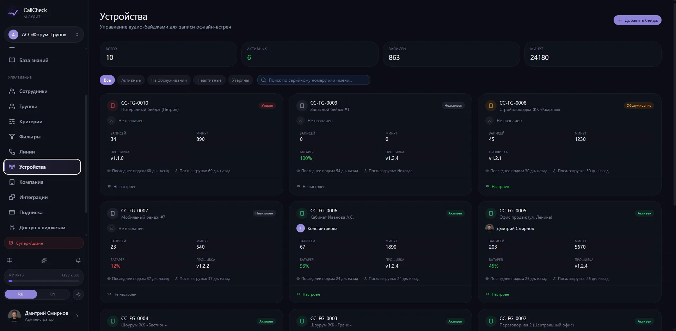Open Критерии in the sidebar menu
This screenshot has width=676, height=331.
42,121
